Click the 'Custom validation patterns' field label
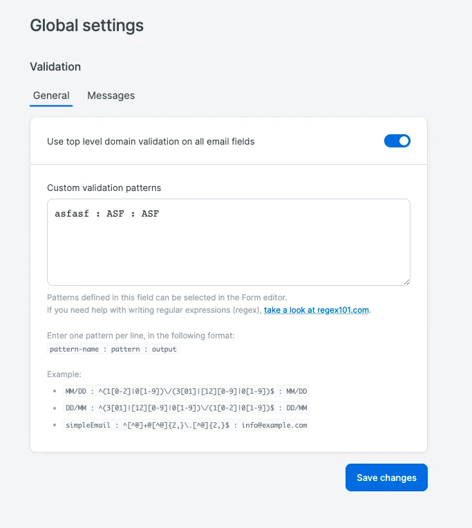The width and height of the screenshot is (472, 528). (104, 188)
